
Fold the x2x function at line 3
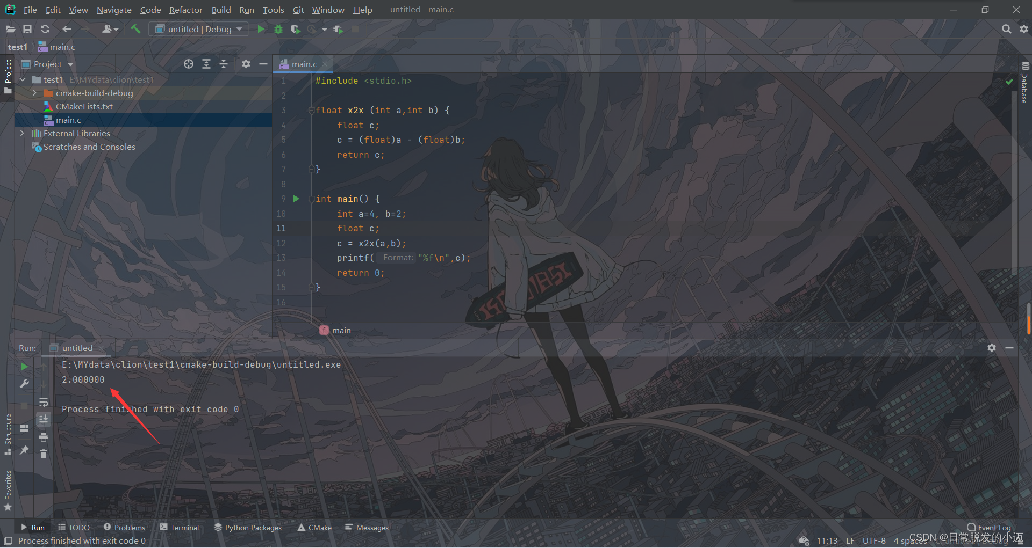(311, 111)
